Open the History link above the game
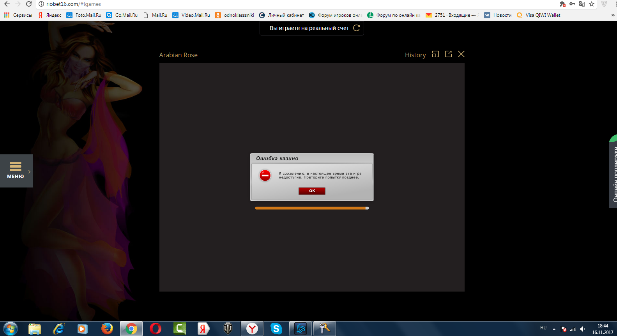The image size is (617, 336). click(415, 55)
